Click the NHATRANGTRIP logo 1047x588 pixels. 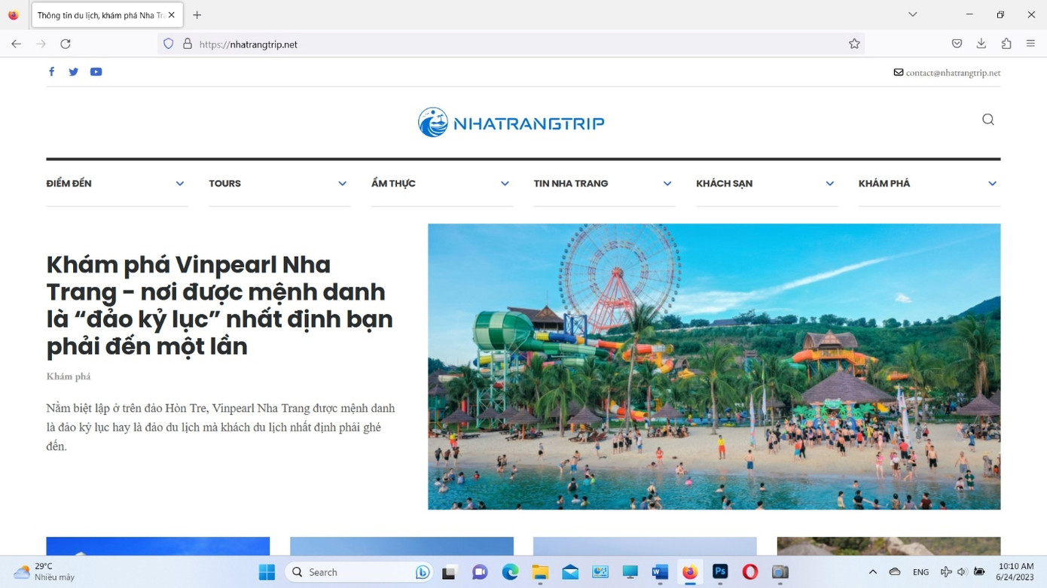click(511, 121)
